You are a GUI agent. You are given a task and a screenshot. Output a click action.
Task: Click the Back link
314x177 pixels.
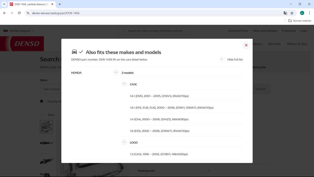[x=51, y=115]
